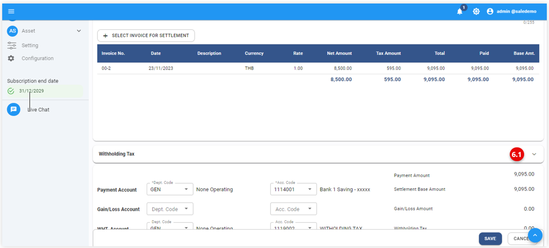Viewport: 549px width, 248px height.
Task: Open Payment Account Dept. Code dropdown
Action: coord(186,190)
